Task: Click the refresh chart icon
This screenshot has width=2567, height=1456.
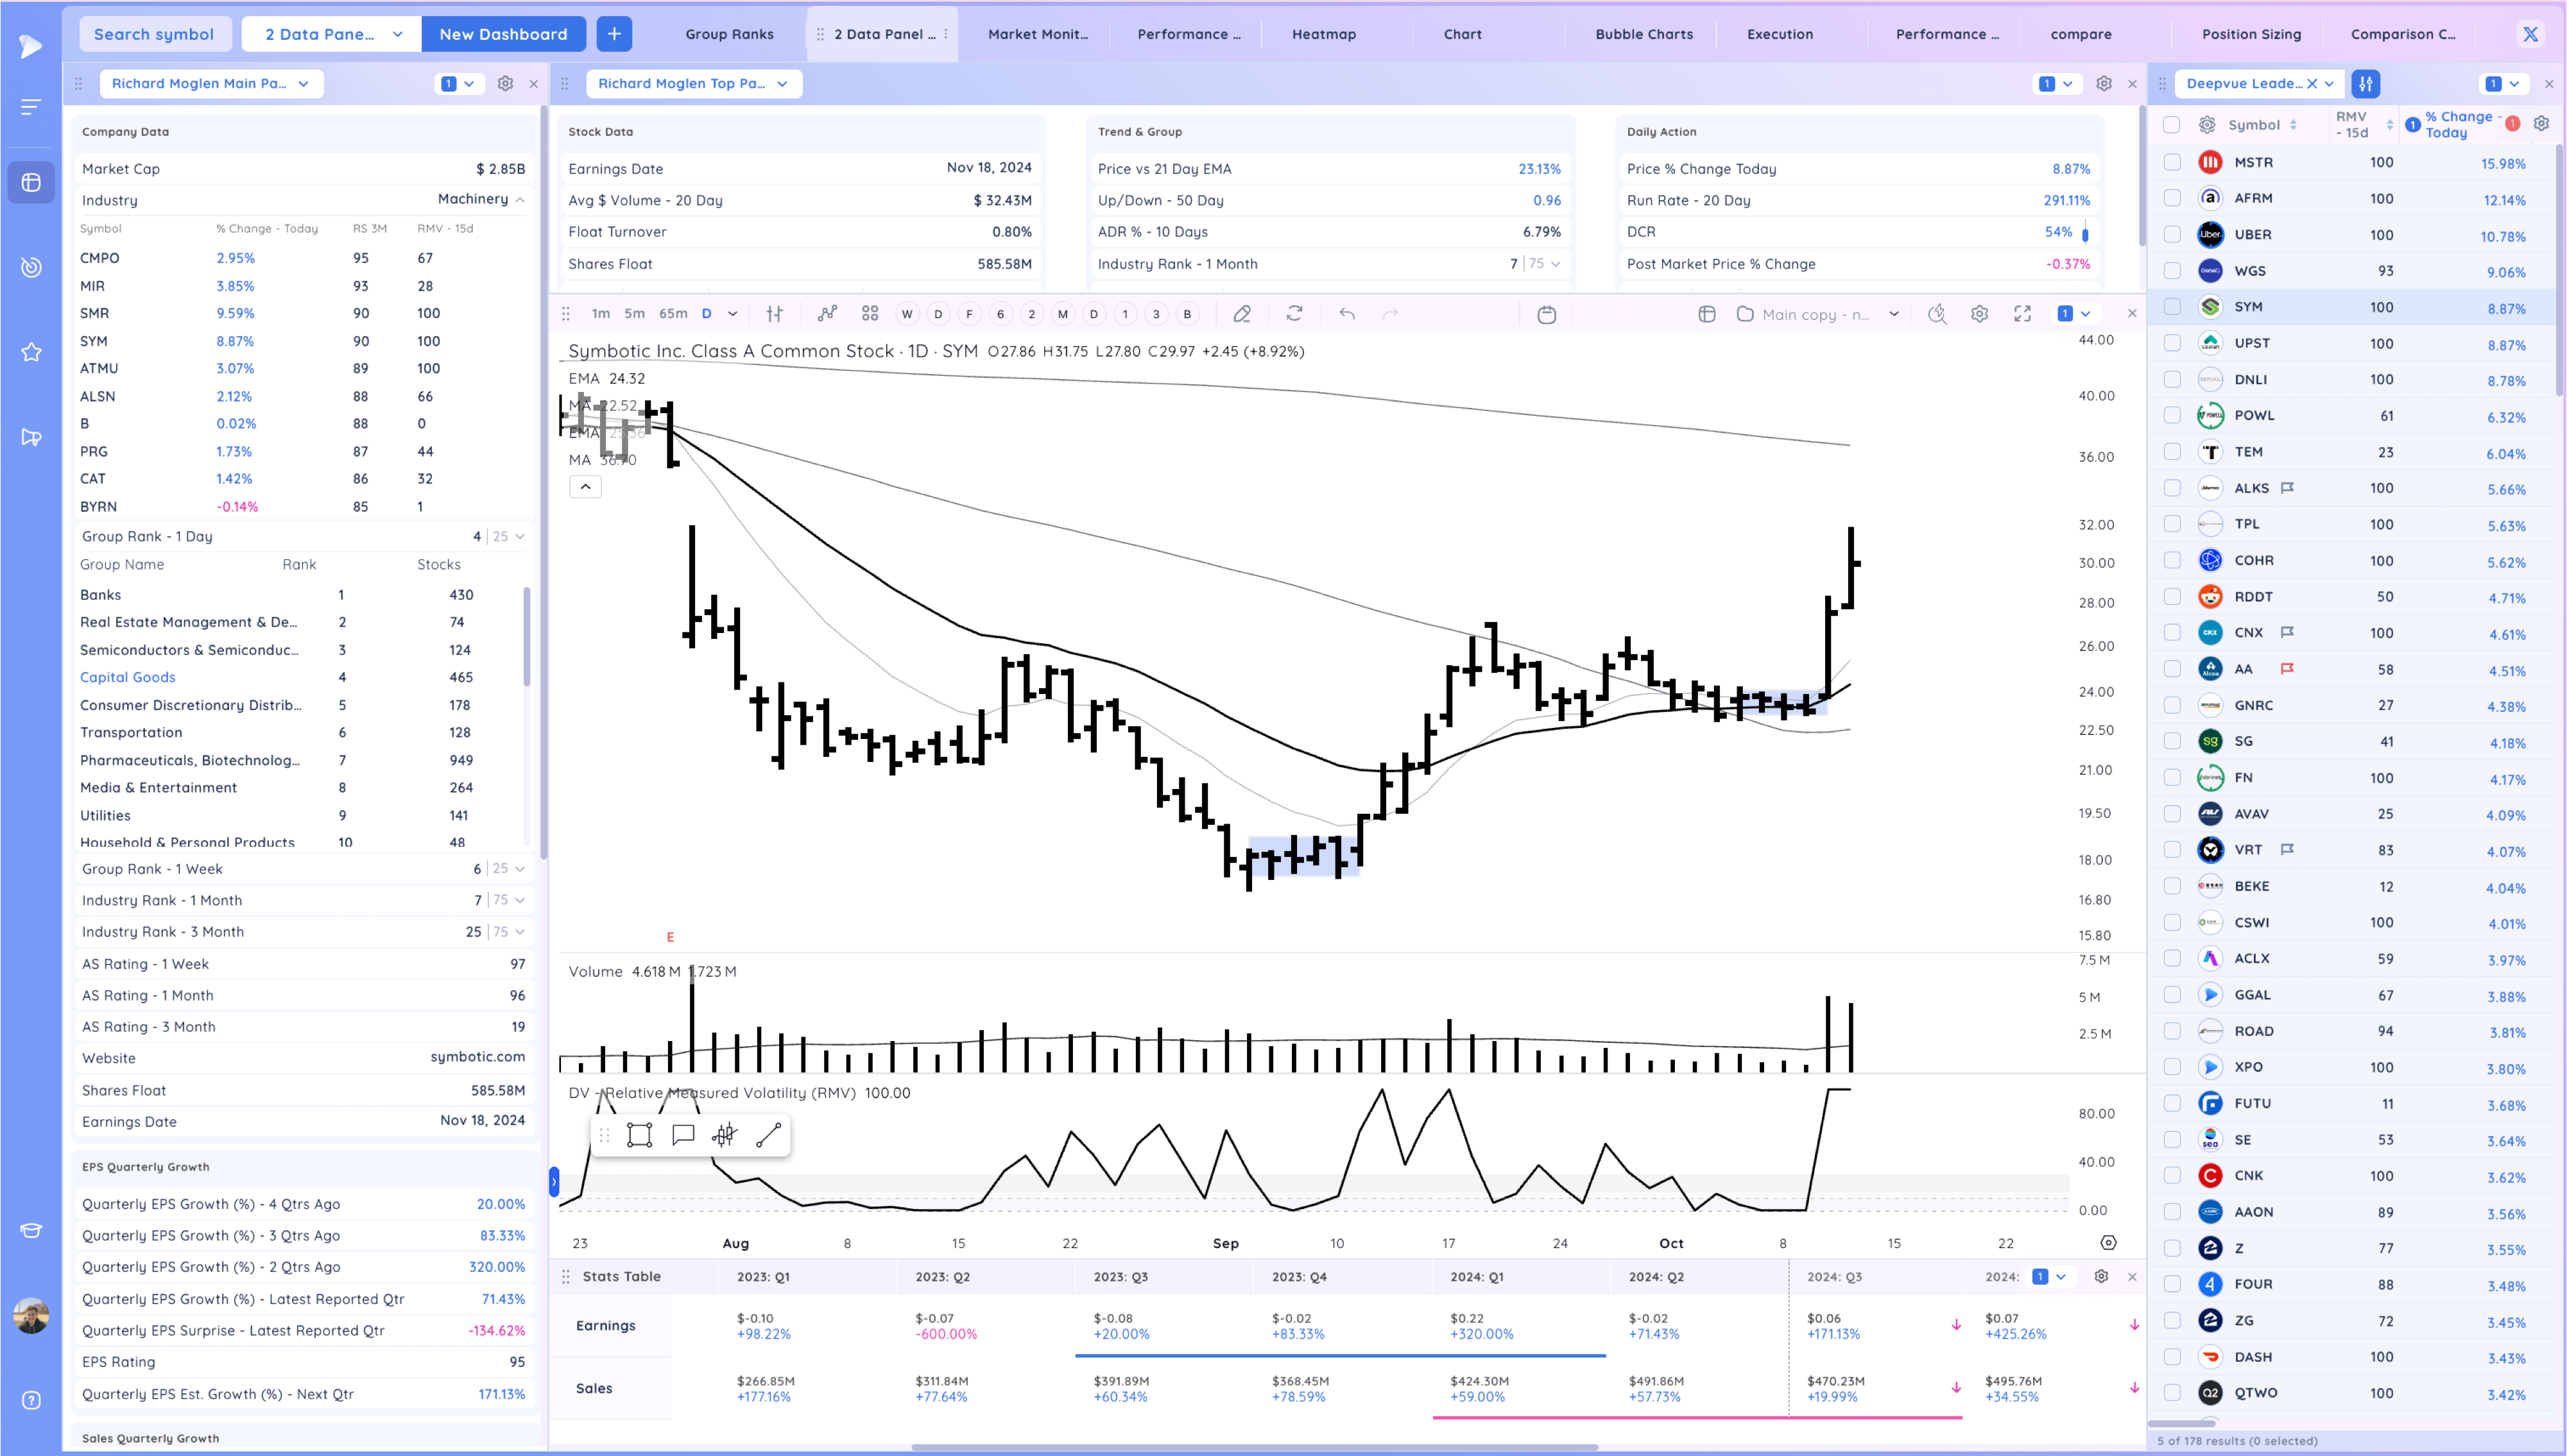Action: pos(1294,314)
